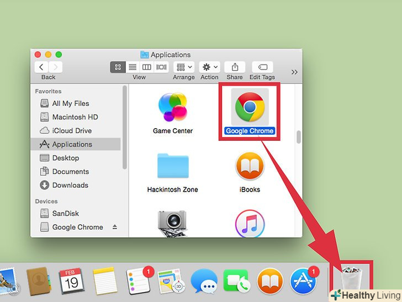Go back in Finder

pyautogui.click(x=41, y=67)
